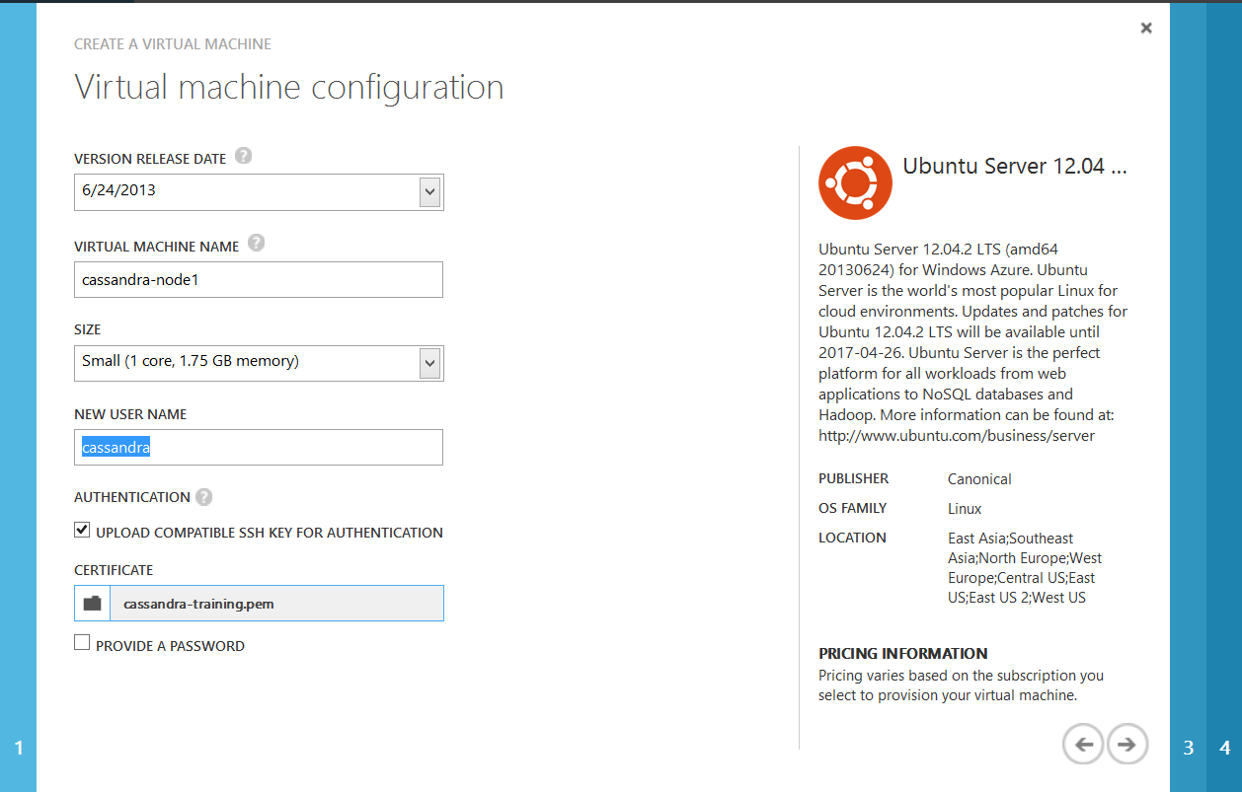The image size is (1242, 792).
Task: Jump to wizard step 4
Action: (1224, 749)
